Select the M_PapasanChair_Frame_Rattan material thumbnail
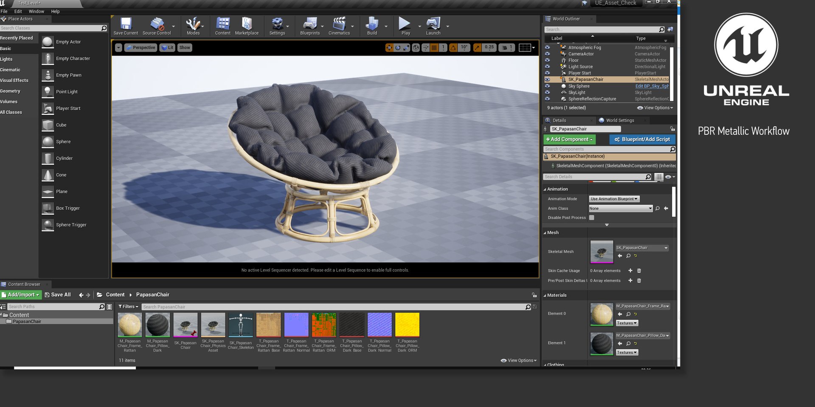The height and width of the screenshot is (407, 815). tap(129, 325)
